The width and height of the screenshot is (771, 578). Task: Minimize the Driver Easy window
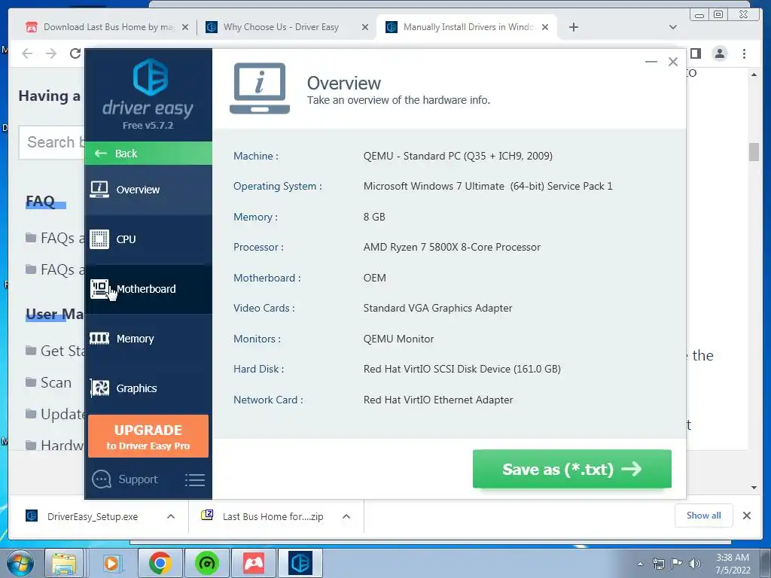point(651,62)
